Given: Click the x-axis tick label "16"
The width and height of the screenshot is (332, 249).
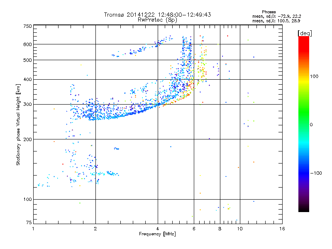Looking at the screenshot, I should tap(282, 229).
